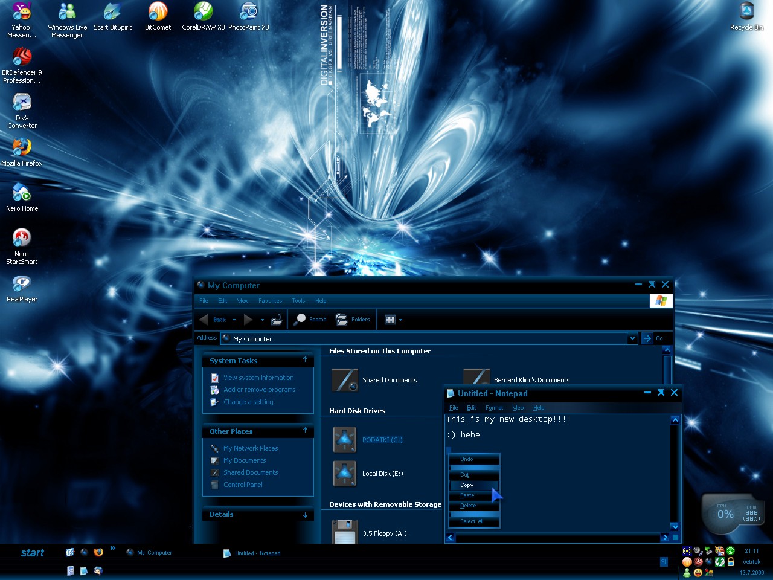Screen dimensions: 773x580
Task: Click the SL language indicator
Action: tap(664, 562)
